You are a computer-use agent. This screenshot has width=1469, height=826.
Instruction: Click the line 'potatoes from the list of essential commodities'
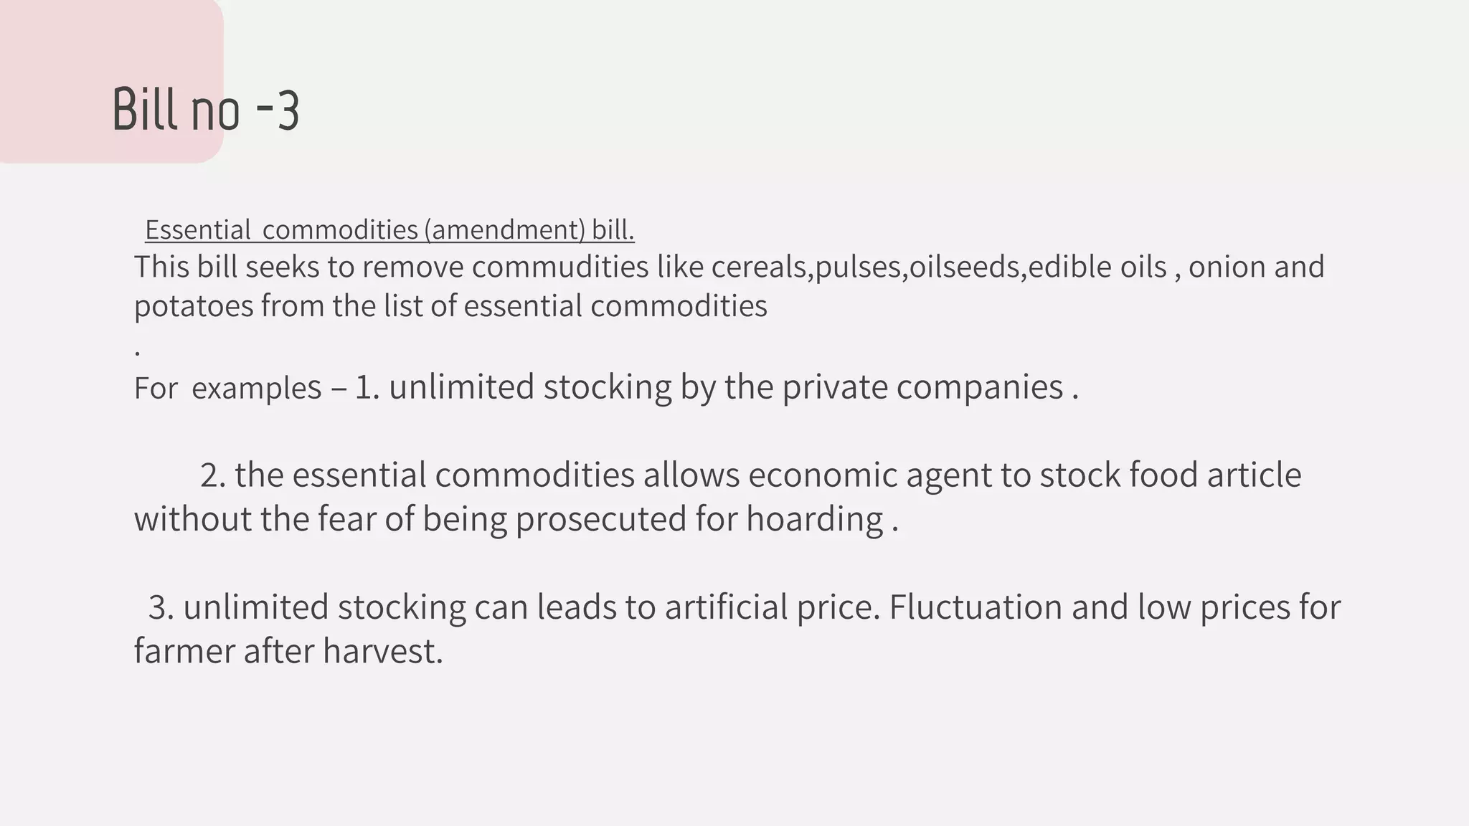450,306
